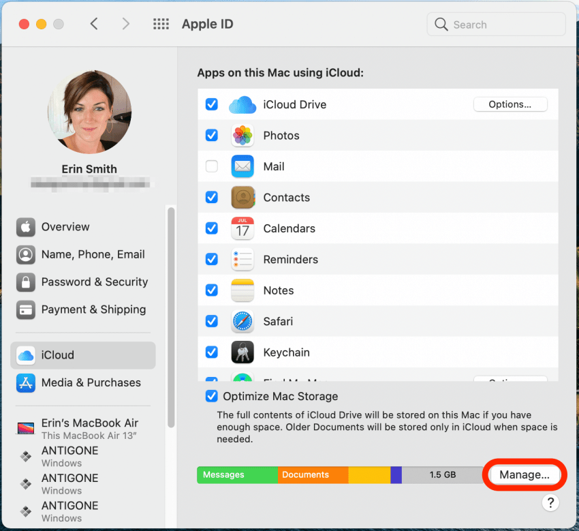The height and width of the screenshot is (531, 579).
Task: Enable the Mail checkbox
Action: (212, 166)
